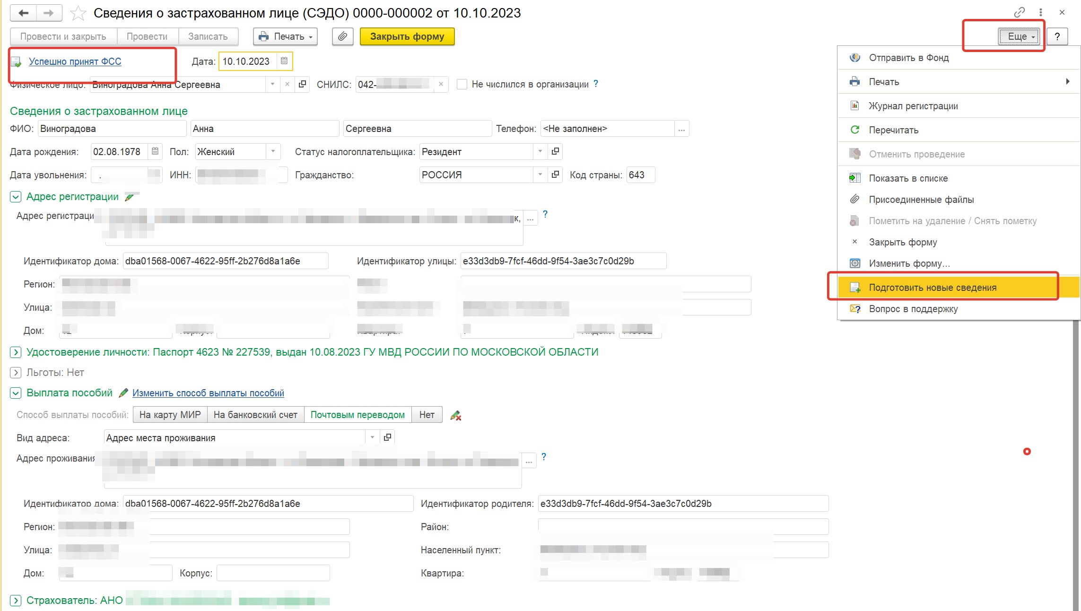Expand the Удостоверение личности section
The width and height of the screenshot is (1081, 611).
tap(15, 352)
